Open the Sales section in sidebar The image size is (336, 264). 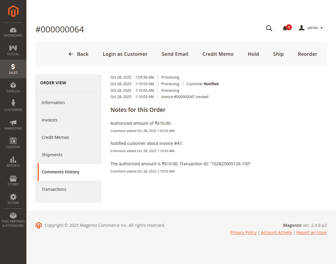point(13,69)
